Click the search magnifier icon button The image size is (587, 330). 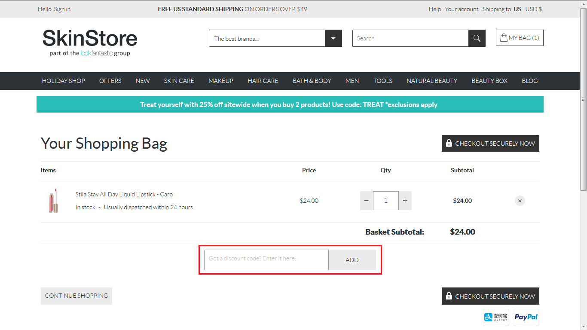point(477,38)
